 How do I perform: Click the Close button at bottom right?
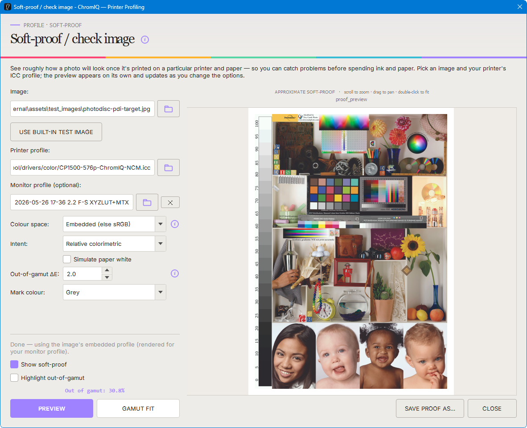tap(492, 408)
